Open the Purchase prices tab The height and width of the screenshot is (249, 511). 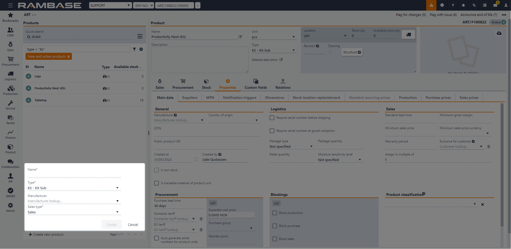(438, 98)
